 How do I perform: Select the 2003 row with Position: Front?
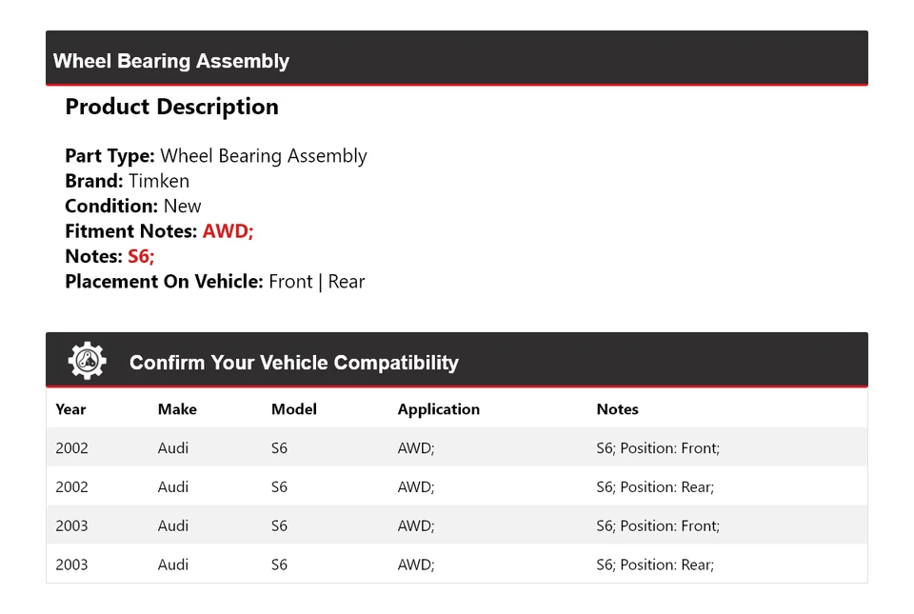tap(456, 525)
